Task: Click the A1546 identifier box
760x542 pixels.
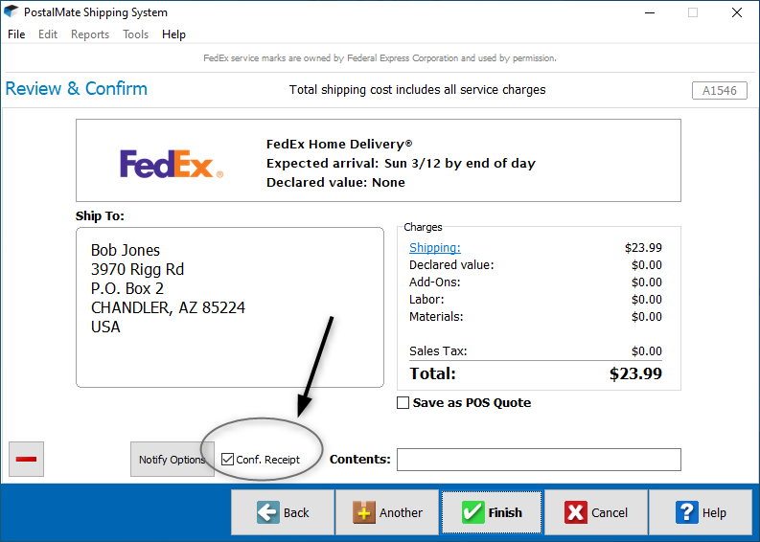Action: (720, 91)
